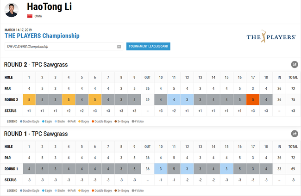This screenshot has width=301, height=196.
Task: Click the Eagle legend dot under Round 2
Action: [x=43, y=121]
